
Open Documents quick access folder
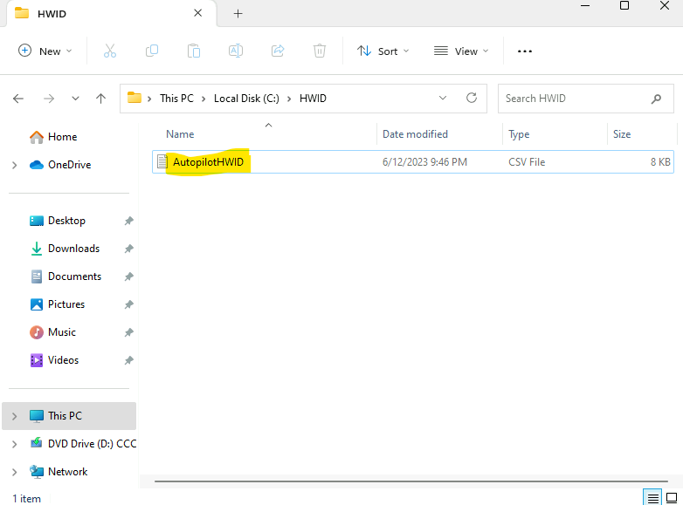tap(74, 276)
